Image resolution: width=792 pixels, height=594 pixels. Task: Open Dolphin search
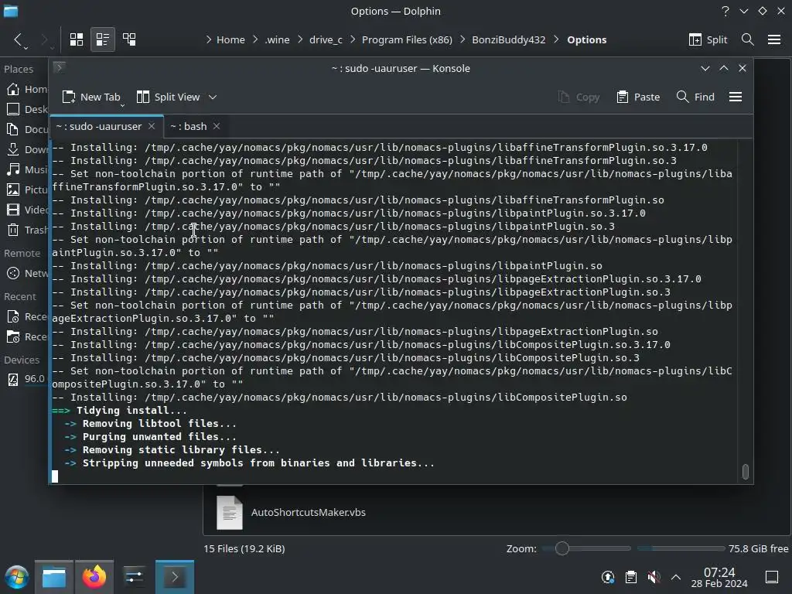(748, 39)
